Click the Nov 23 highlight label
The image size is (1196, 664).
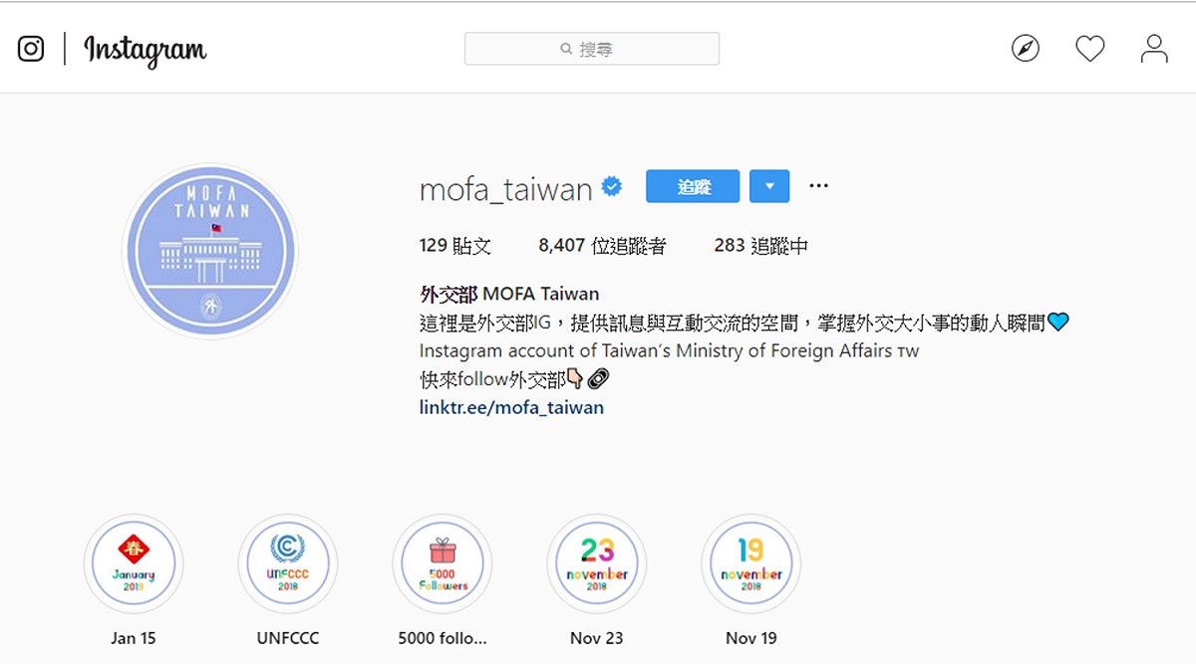point(597,638)
